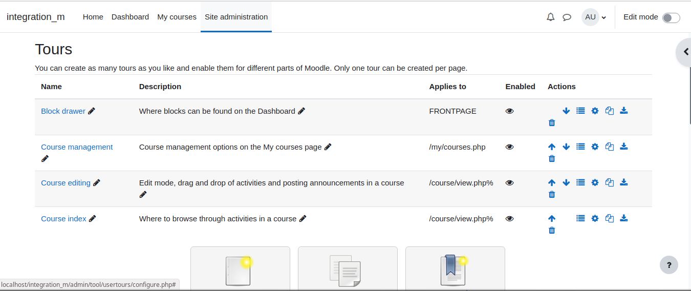Image resolution: width=691 pixels, height=291 pixels.
Task: Duplicate the Block drawer tour
Action: click(609, 111)
